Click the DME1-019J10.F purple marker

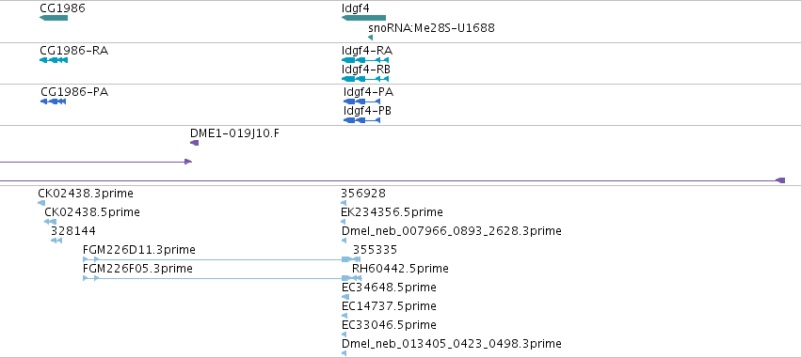click(x=194, y=143)
